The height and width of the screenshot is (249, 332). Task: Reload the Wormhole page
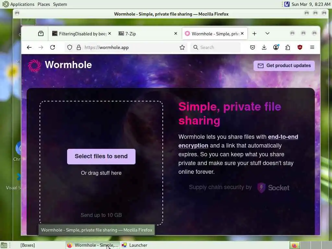(53, 47)
